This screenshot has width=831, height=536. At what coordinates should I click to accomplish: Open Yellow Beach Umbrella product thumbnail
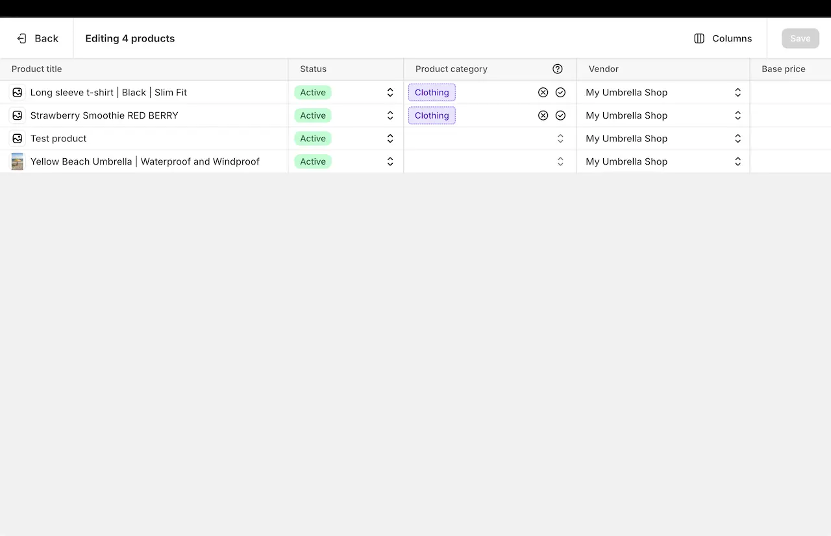(x=18, y=161)
